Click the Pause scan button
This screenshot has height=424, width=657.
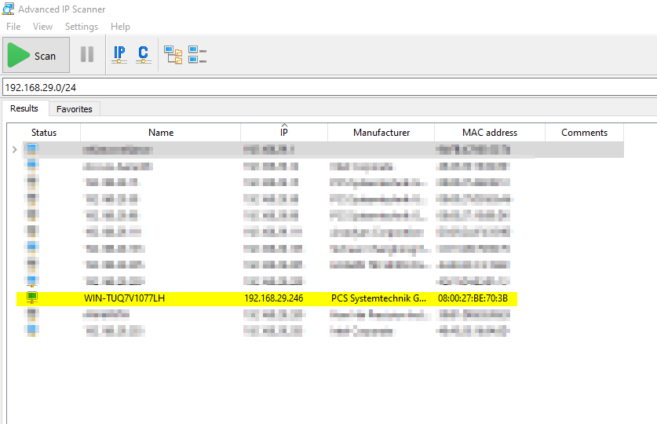click(x=87, y=54)
